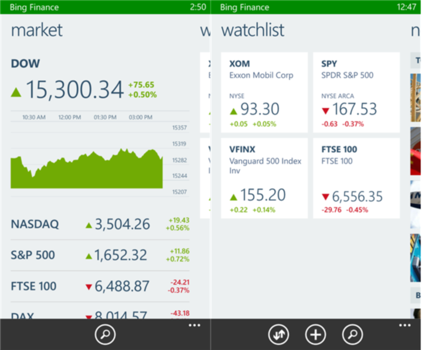Tap the search icon on market screen
The image size is (422, 350).
[x=105, y=335]
